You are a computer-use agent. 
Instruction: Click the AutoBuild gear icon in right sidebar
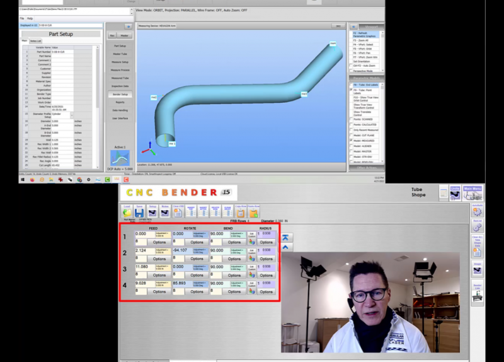pyautogui.click(x=478, y=211)
